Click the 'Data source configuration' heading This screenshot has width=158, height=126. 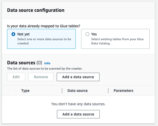[36, 10]
